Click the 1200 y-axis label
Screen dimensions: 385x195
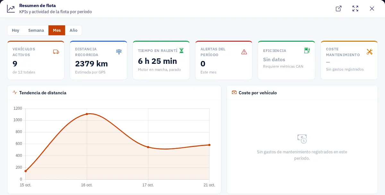[x=18, y=108]
